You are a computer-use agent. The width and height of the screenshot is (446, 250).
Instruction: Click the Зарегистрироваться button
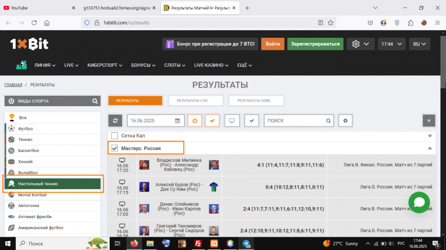pos(315,44)
